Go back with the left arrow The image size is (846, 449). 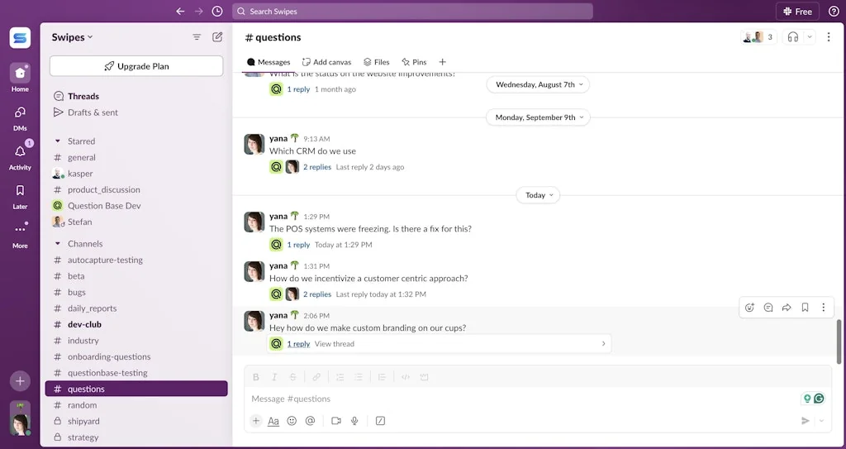coord(180,12)
